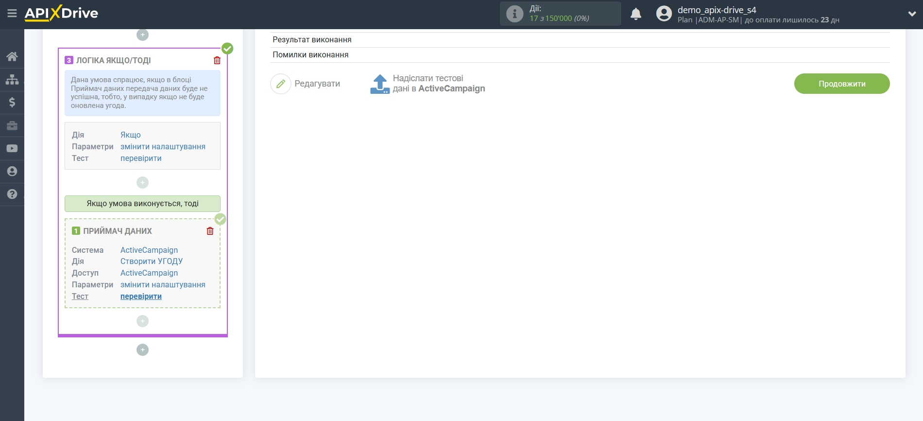Open the user profile sidebar icon

(x=12, y=171)
